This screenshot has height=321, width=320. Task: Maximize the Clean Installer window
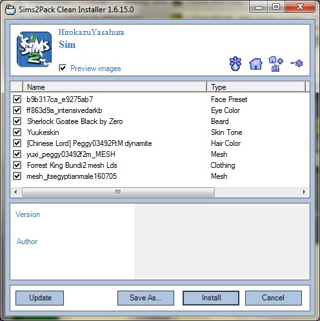click(x=276, y=7)
